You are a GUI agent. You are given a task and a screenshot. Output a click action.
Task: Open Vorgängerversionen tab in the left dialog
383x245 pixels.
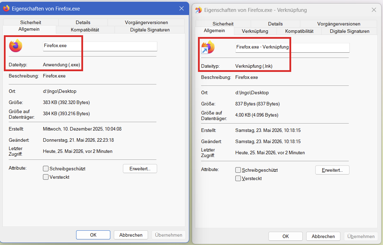click(x=146, y=22)
